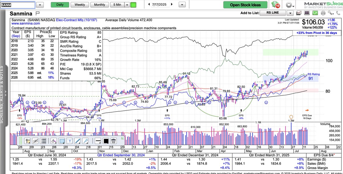
Task: Open the symbol history dropdown
Action: click(x=40, y=5)
